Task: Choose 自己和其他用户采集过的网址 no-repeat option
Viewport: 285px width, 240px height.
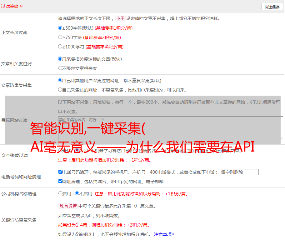Action: (60, 80)
